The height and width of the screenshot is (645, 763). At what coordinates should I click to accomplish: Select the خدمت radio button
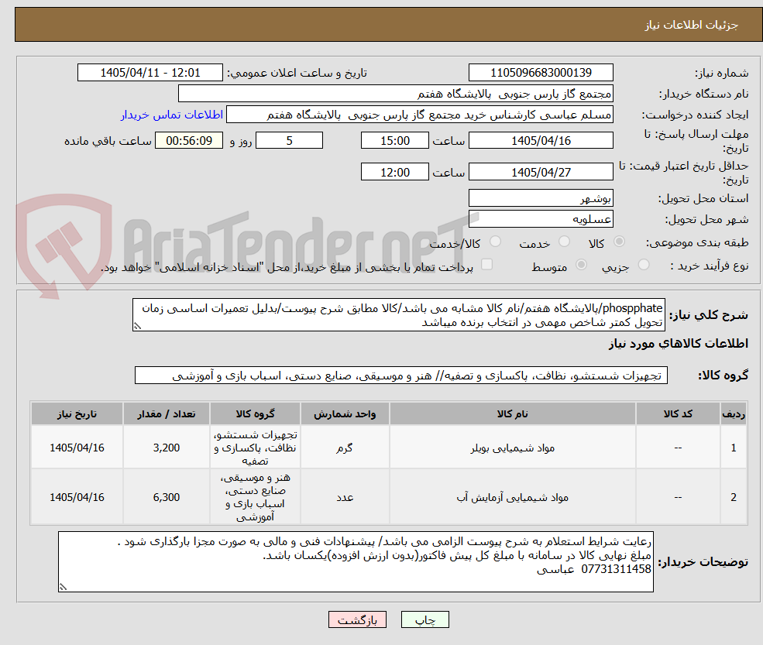tap(564, 242)
